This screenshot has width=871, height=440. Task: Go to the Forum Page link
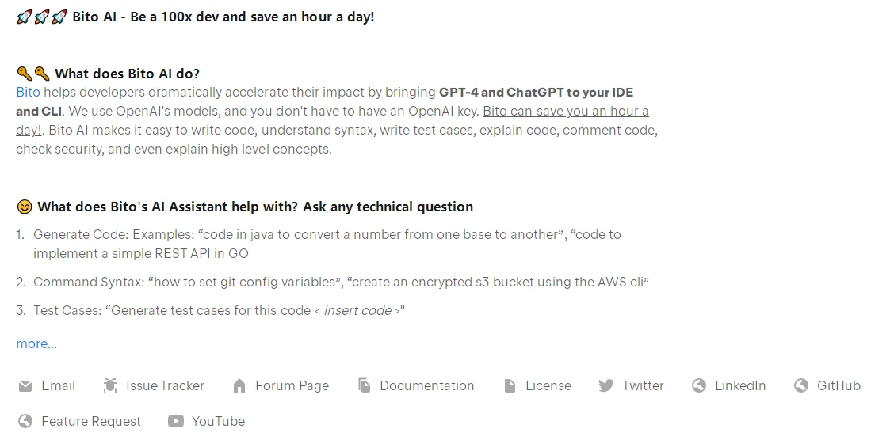pos(292,385)
